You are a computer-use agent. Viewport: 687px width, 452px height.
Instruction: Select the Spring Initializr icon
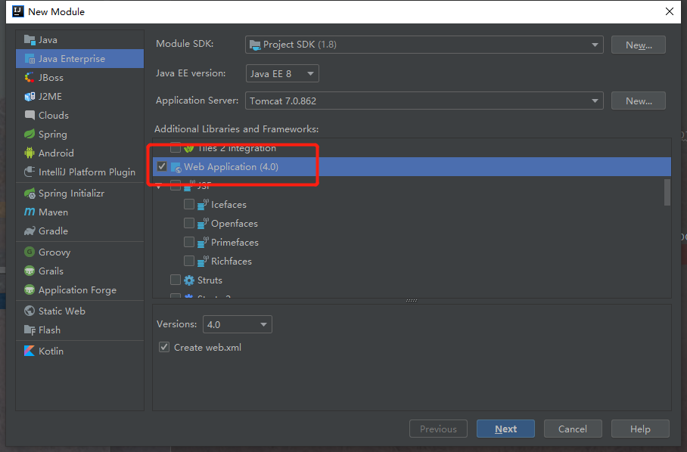pyautogui.click(x=30, y=193)
